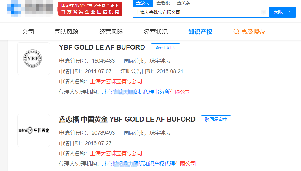Open applicant 上海大喜珠宝有限公司 in the first trademark

[x=116, y=81]
